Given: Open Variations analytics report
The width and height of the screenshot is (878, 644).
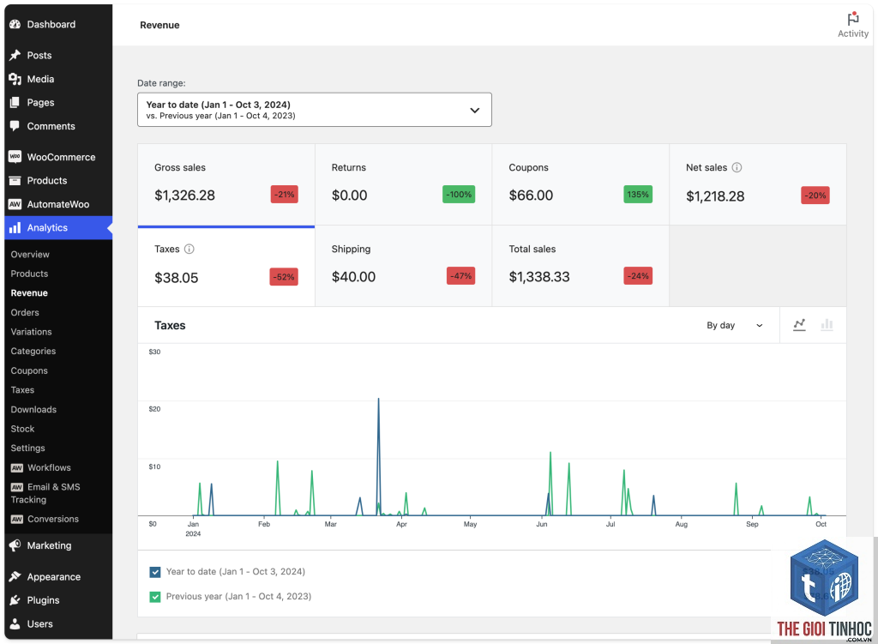Looking at the screenshot, I should (32, 332).
